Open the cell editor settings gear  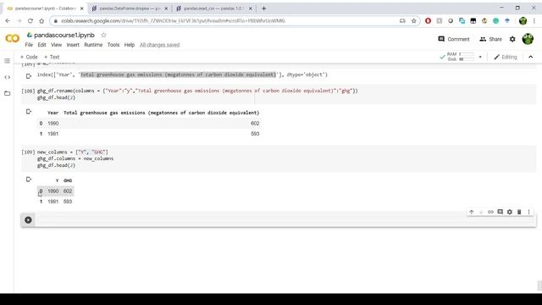(510, 212)
